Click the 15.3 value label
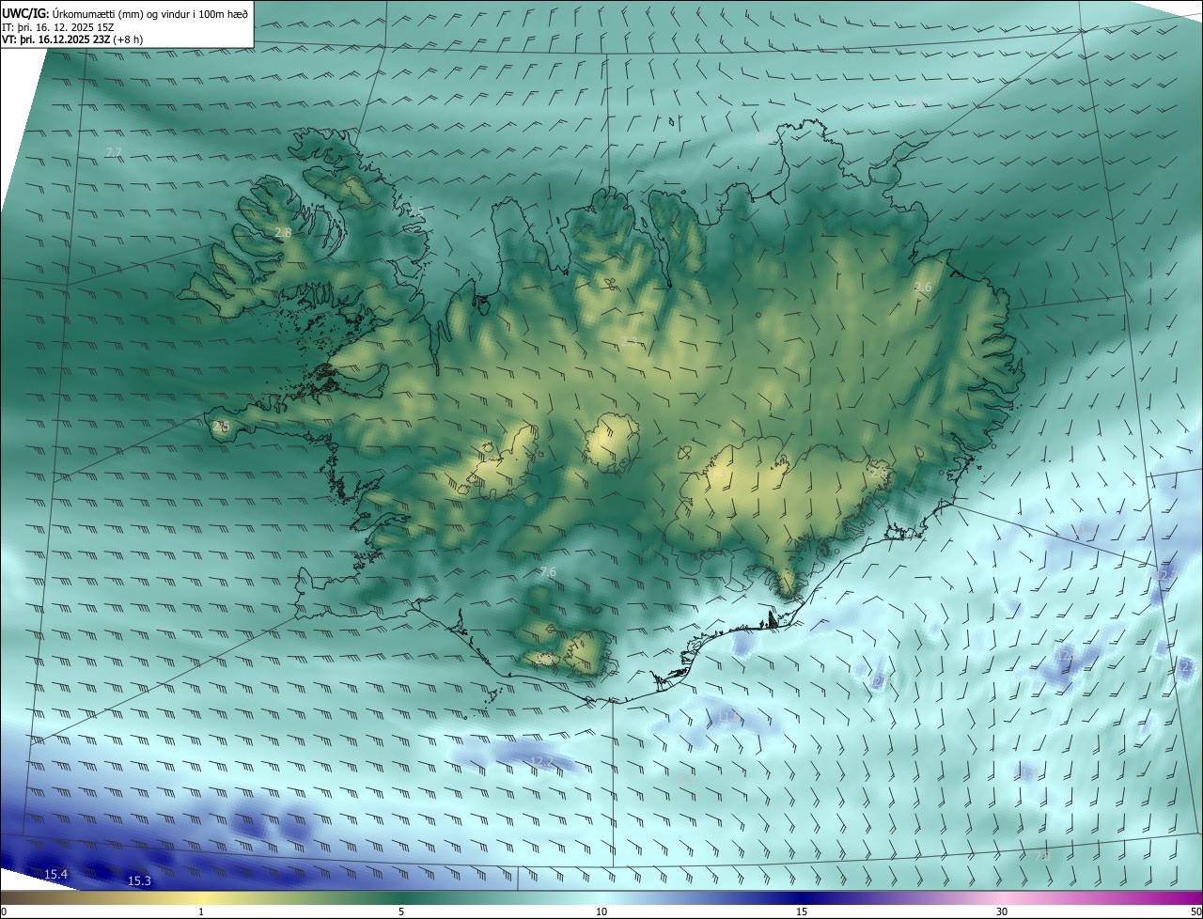 [x=139, y=880]
